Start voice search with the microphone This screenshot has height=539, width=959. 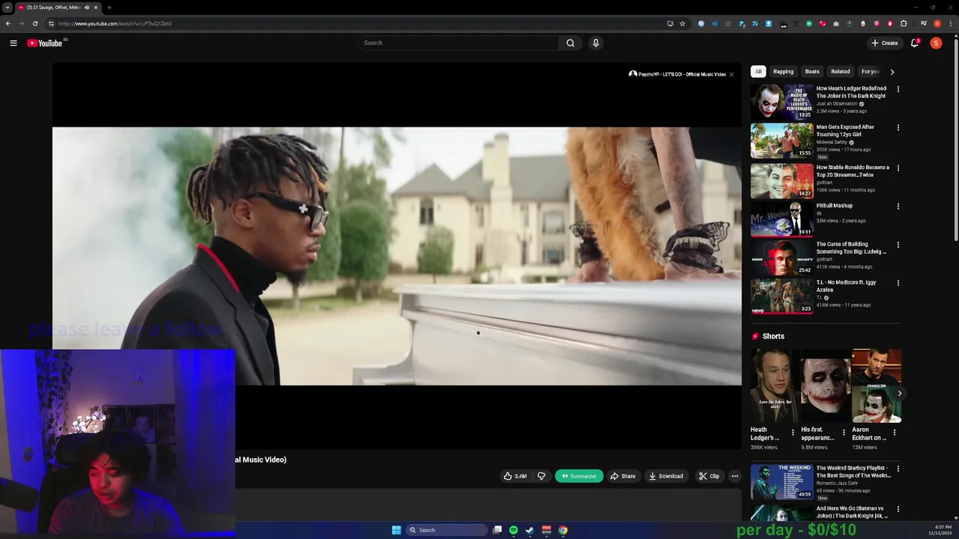(x=596, y=43)
